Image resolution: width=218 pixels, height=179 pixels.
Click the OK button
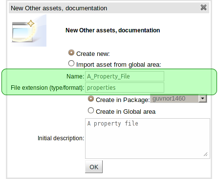94,167
